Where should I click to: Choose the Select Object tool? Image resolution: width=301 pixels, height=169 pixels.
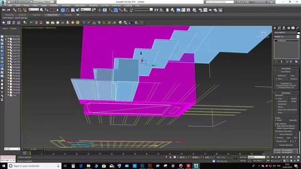pos(41,10)
